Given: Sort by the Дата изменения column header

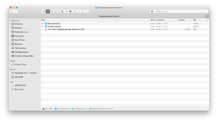Looking at the screenshot, I should [x=157, y=20].
